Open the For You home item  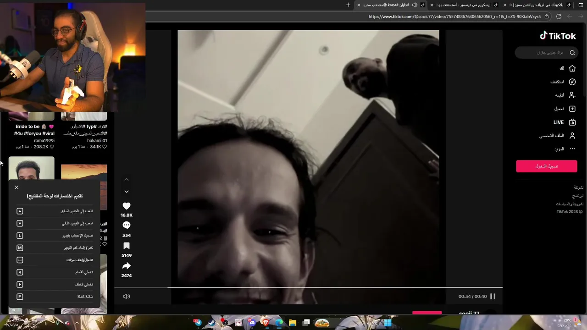(x=568, y=68)
